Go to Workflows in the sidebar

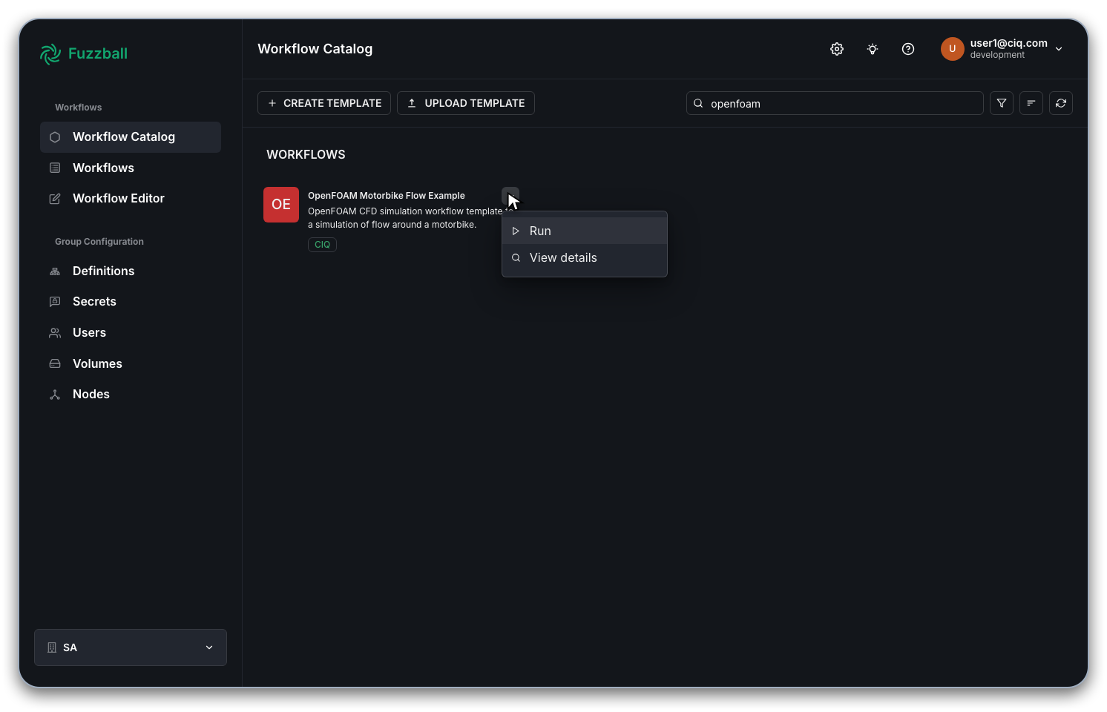point(131,168)
